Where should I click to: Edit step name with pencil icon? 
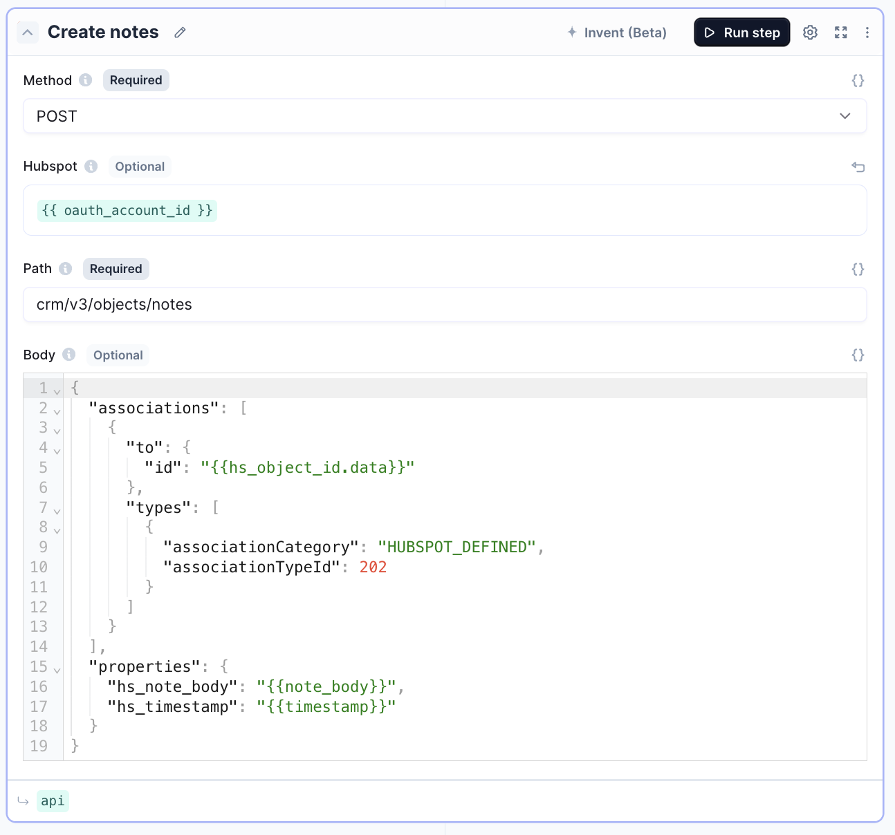tap(180, 32)
